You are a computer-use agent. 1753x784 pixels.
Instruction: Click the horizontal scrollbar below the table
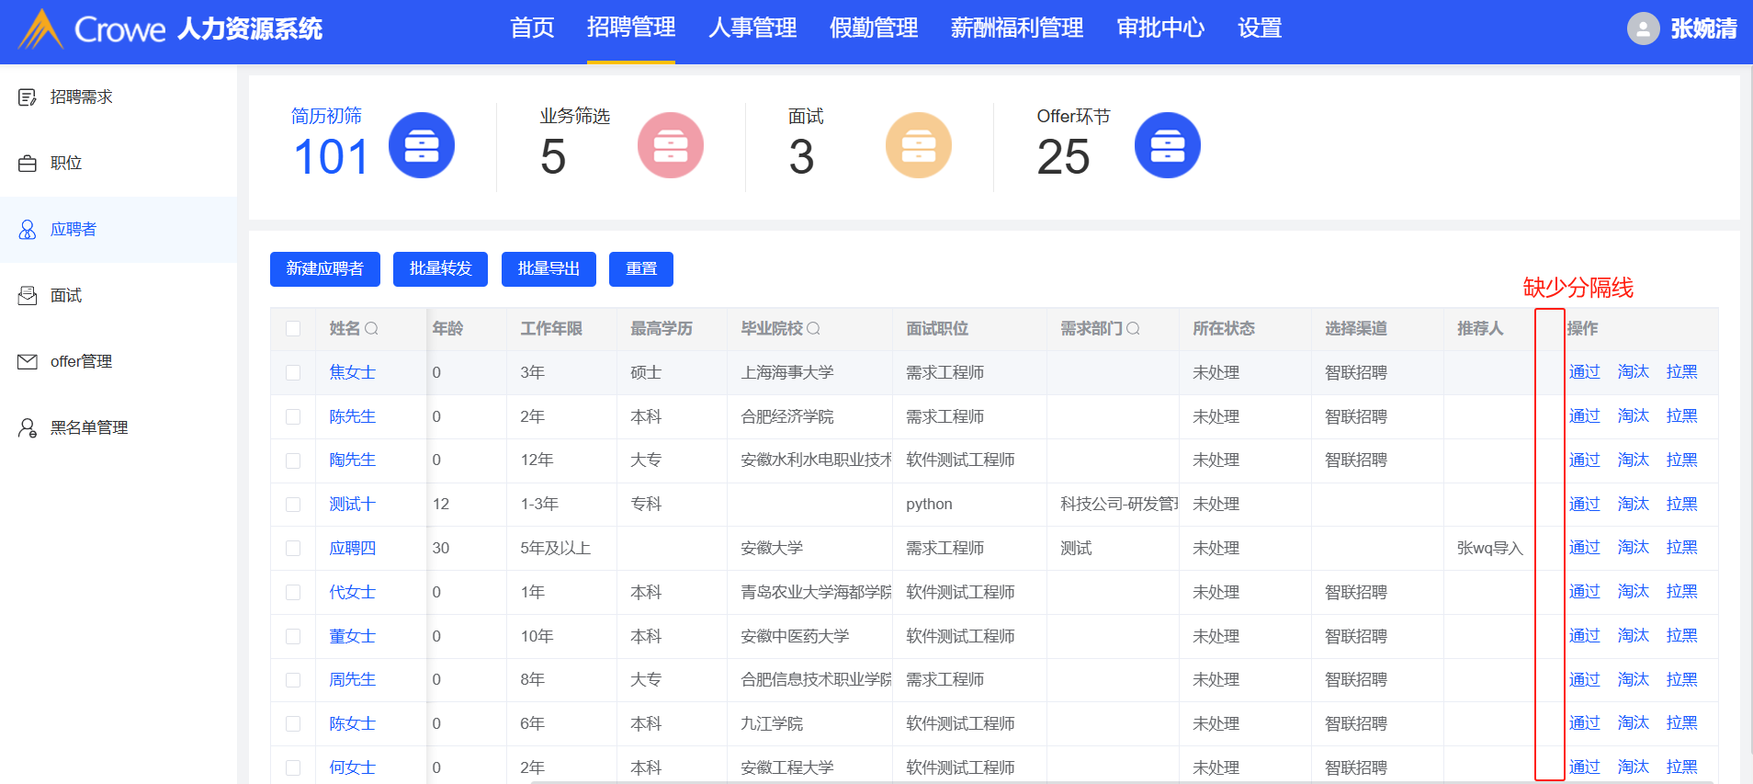click(919, 781)
